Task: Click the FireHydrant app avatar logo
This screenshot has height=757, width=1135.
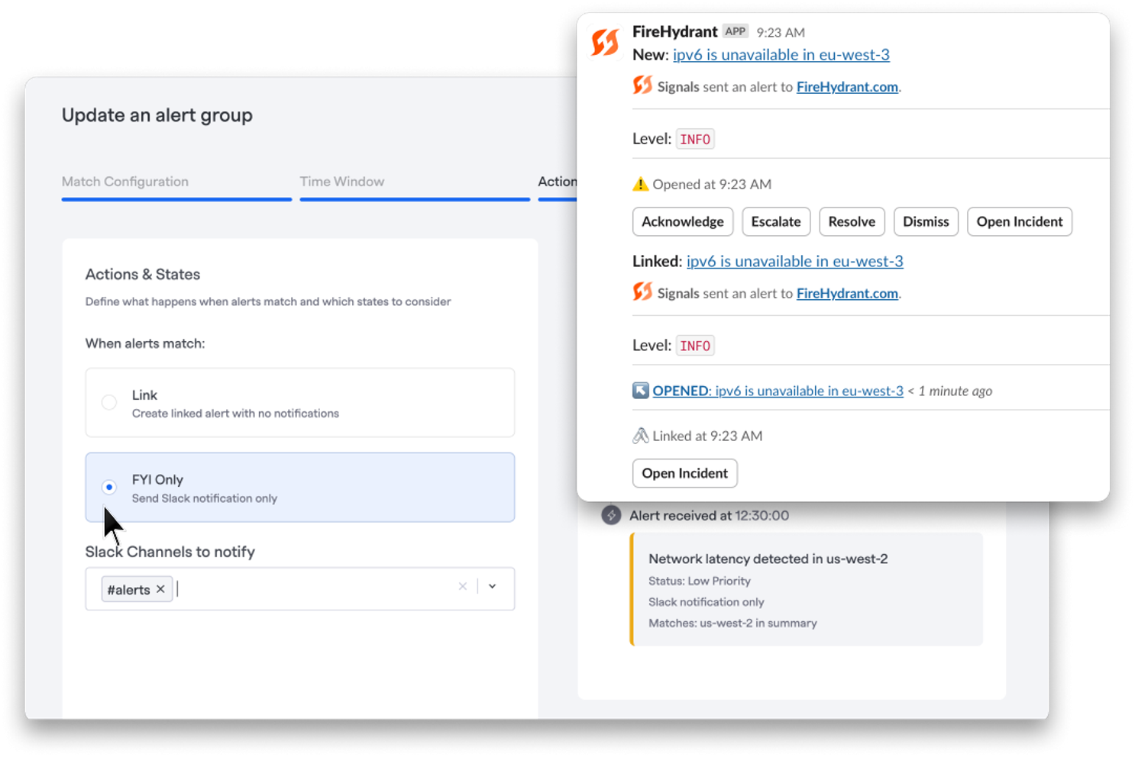Action: tap(605, 43)
